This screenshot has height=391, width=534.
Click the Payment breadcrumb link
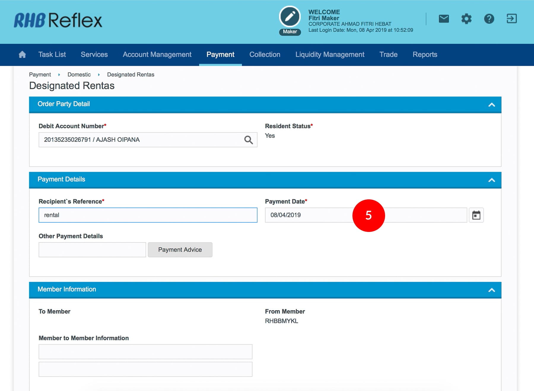[40, 75]
